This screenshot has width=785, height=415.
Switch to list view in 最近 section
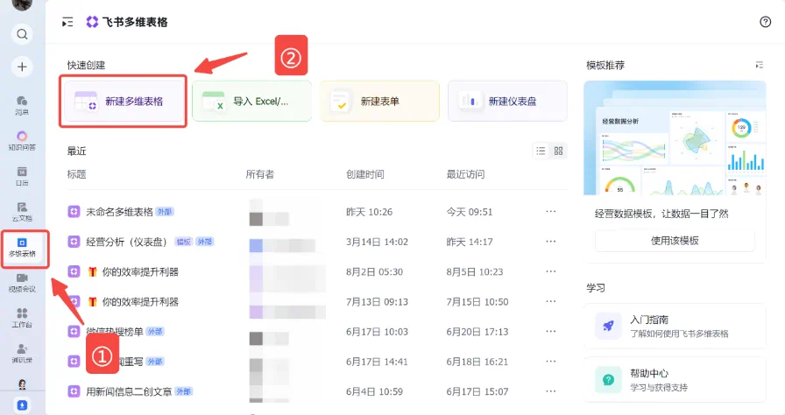click(541, 151)
